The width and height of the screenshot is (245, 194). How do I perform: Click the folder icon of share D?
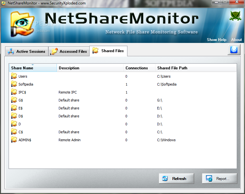pyautogui.click(x=14, y=124)
